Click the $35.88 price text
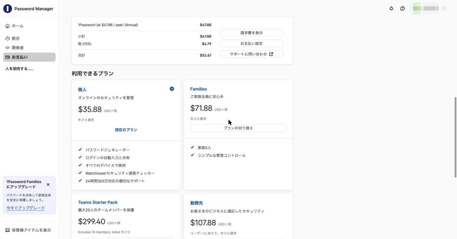The width and height of the screenshot is (457, 239). point(90,110)
